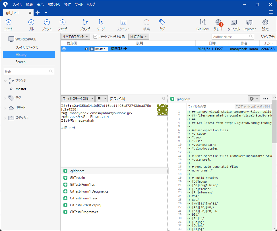The image size is (277, 231).
Task: Toggle リモートブランチを表示 checkbox
Action: (x=95, y=37)
